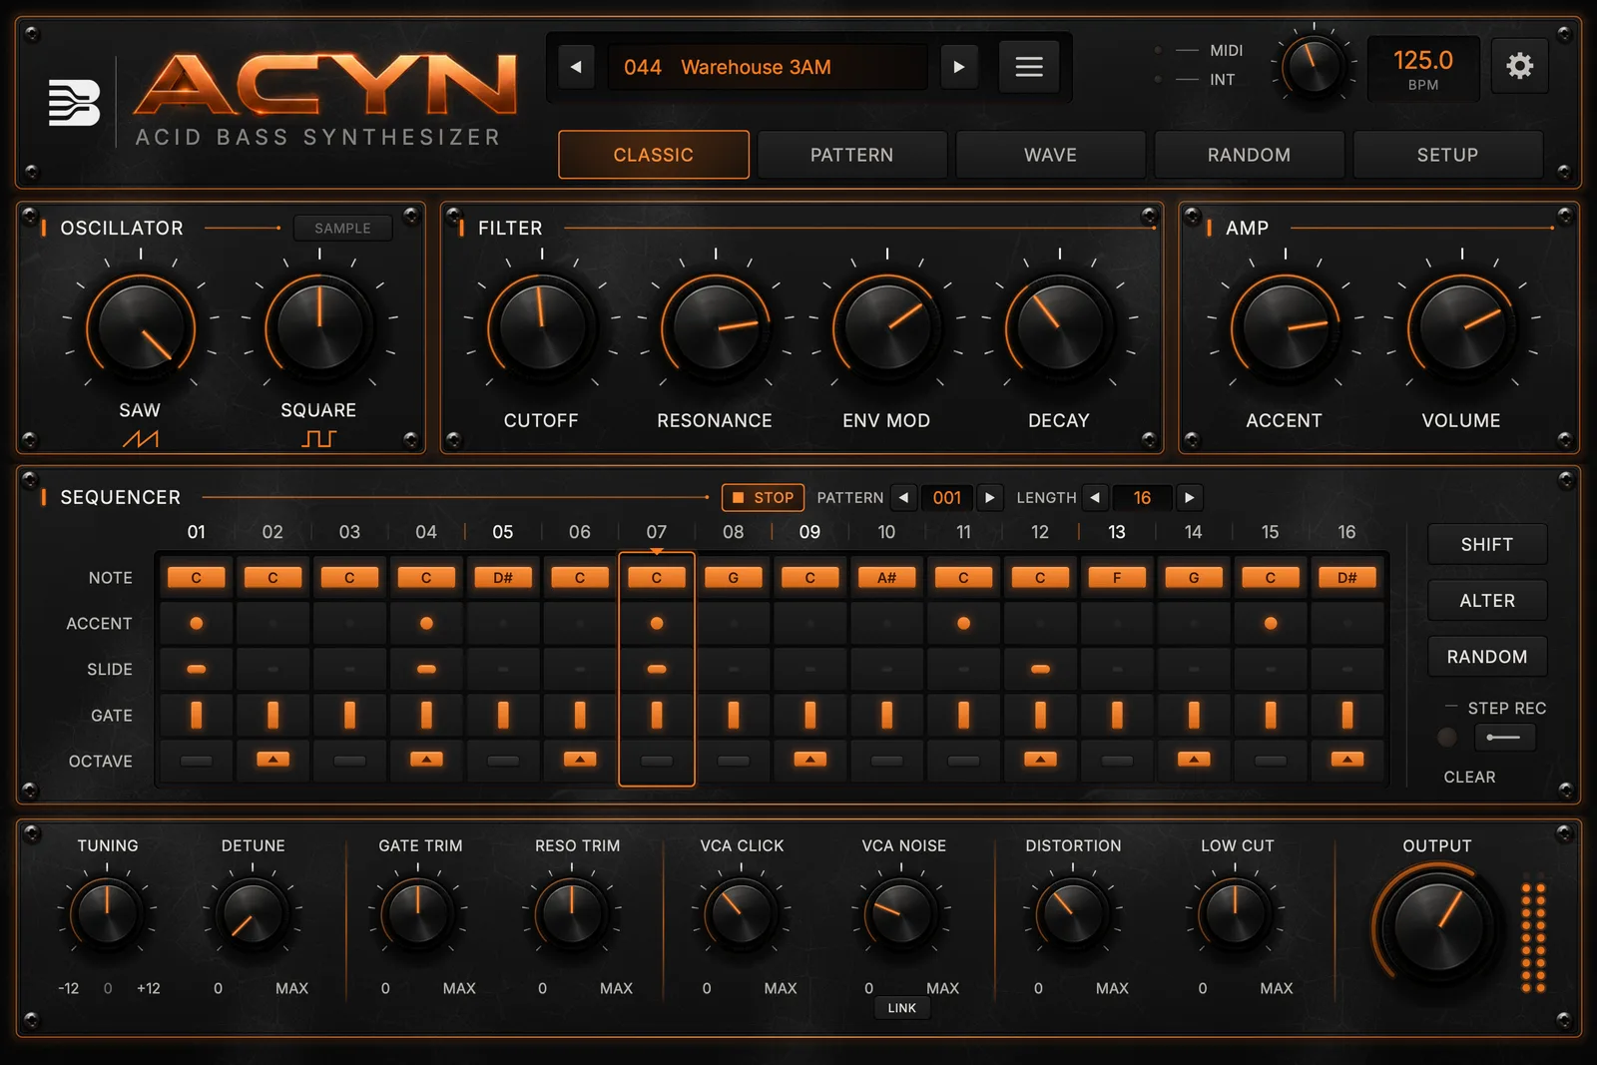Click the ALTER button
This screenshot has width=1597, height=1065.
coord(1487,600)
